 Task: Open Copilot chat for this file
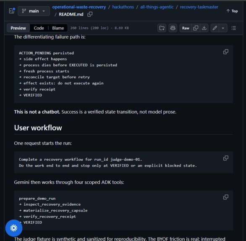click(173, 28)
